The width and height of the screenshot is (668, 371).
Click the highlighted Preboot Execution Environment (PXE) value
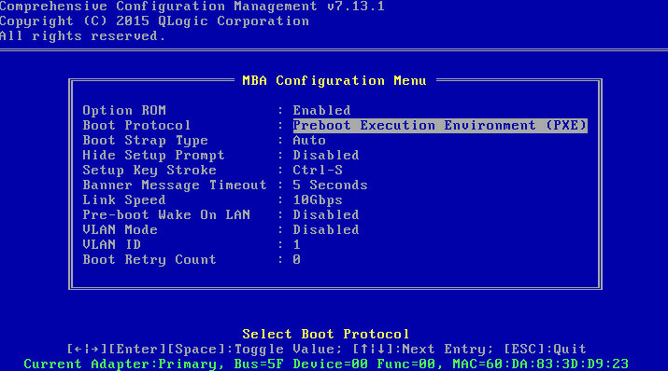[x=440, y=125]
